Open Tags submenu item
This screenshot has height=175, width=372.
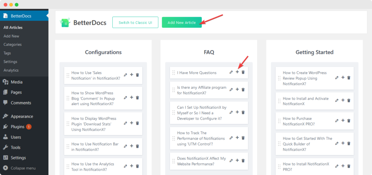(7, 53)
